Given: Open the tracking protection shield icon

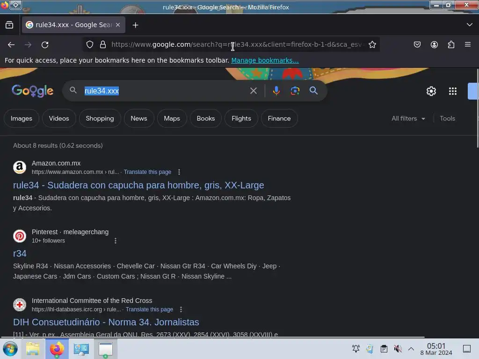Looking at the screenshot, I should click(x=89, y=44).
